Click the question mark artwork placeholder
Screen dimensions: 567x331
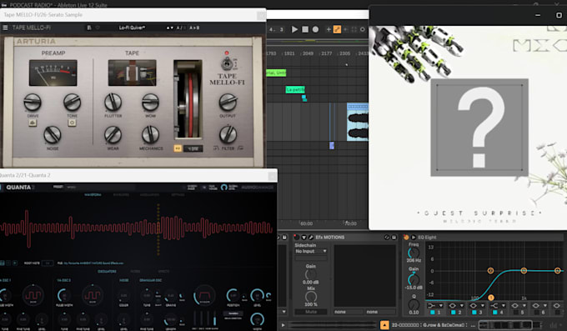click(x=479, y=128)
